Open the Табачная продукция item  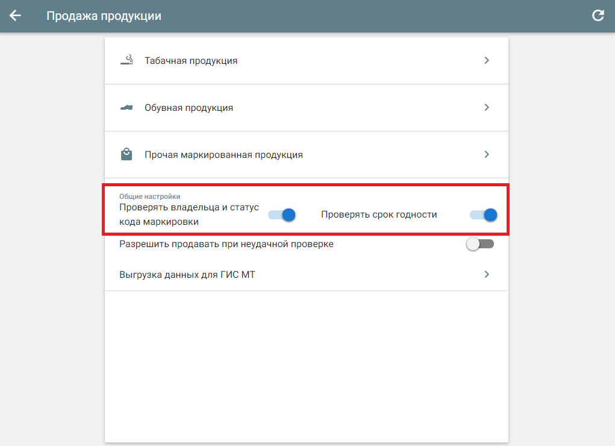[x=307, y=60]
